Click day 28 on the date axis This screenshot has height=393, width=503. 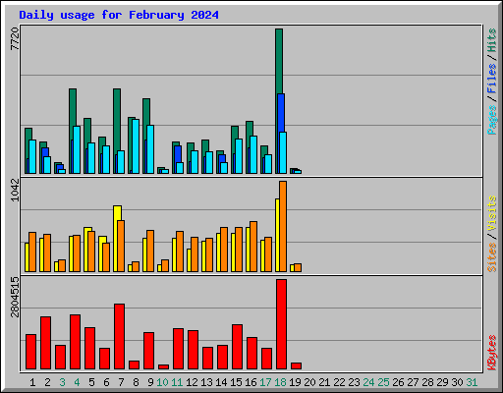427,382
